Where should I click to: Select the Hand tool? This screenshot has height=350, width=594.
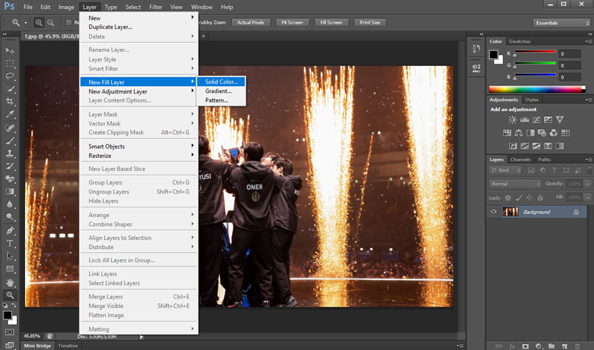pos(10,282)
